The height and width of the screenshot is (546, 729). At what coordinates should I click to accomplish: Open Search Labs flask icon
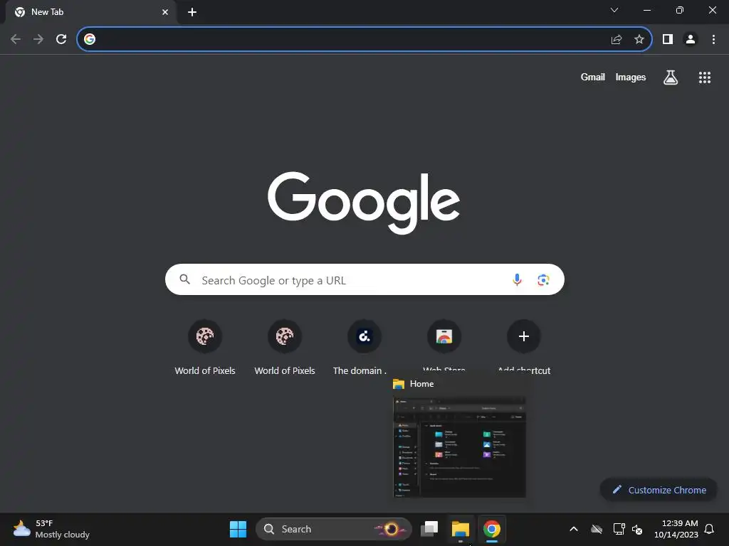point(671,77)
